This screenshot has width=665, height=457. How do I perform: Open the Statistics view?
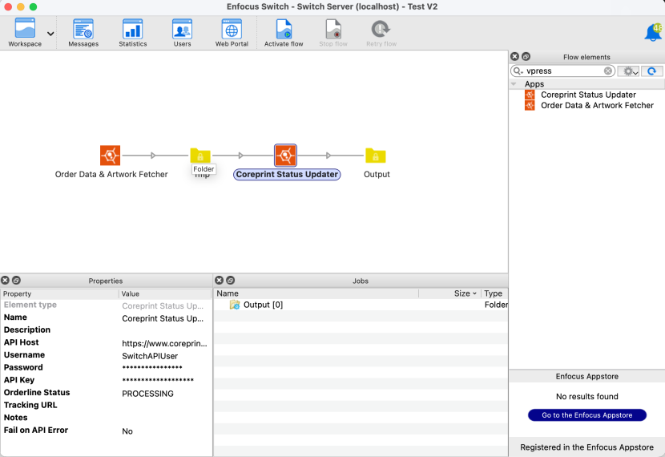point(133,31)
